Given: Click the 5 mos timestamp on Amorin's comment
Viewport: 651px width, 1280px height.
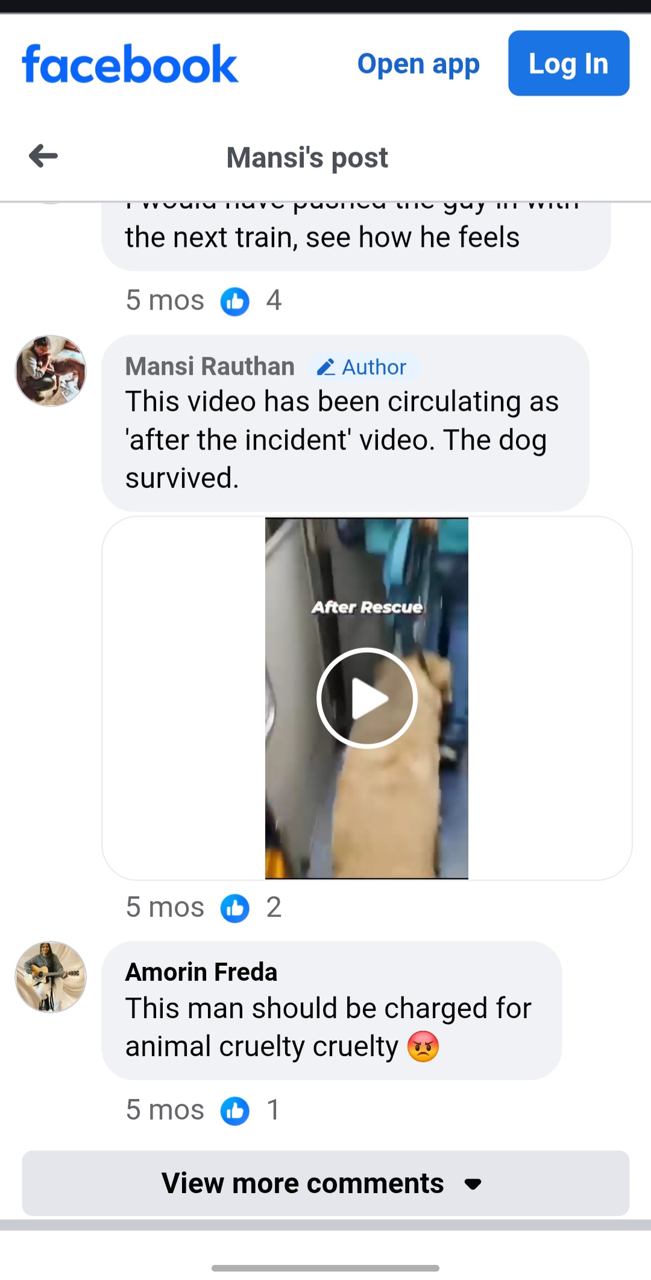Looking at the screenshot, I should point(165,1110).
